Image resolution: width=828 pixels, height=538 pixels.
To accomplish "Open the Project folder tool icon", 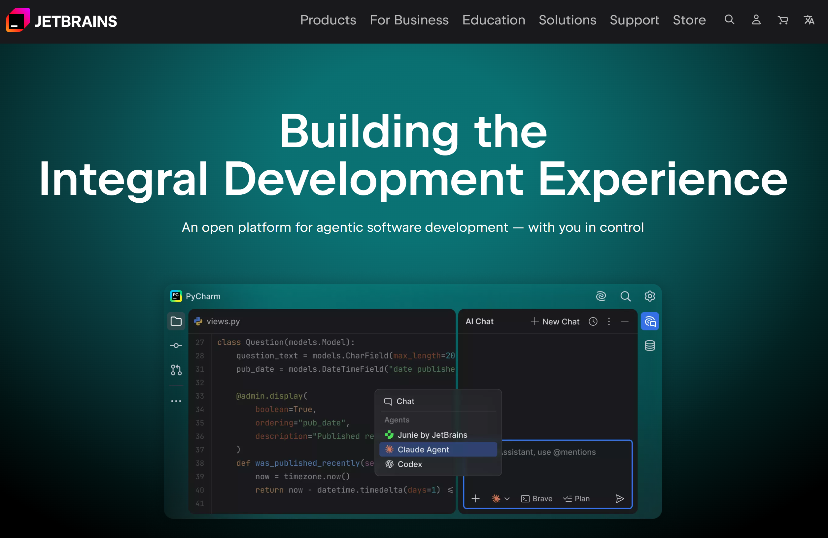I will click(x=176, y=321).
